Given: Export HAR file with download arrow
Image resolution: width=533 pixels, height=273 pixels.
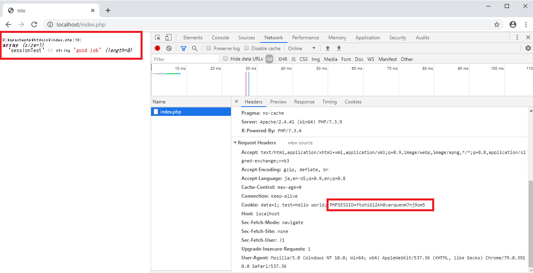Looking at the screenshot, I should click(339, 48).
